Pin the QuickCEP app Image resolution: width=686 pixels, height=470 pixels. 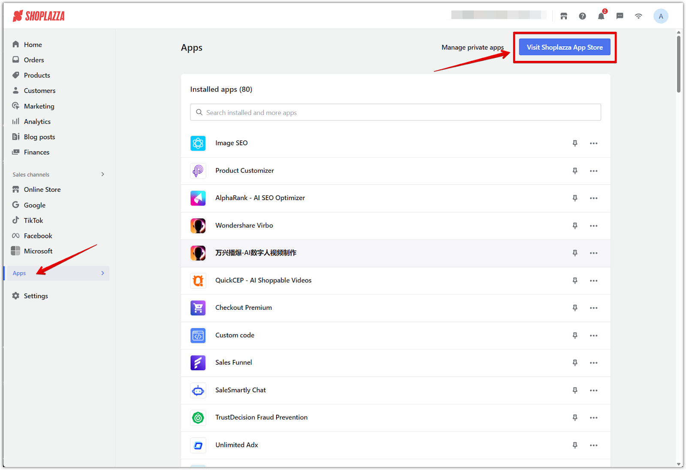575,280
